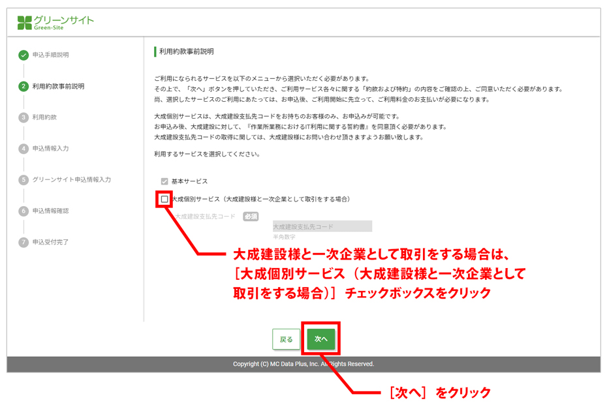Click the gray step 5 circle icon
The width and height of the screenshot is (607, 407).
pos(23,180)
